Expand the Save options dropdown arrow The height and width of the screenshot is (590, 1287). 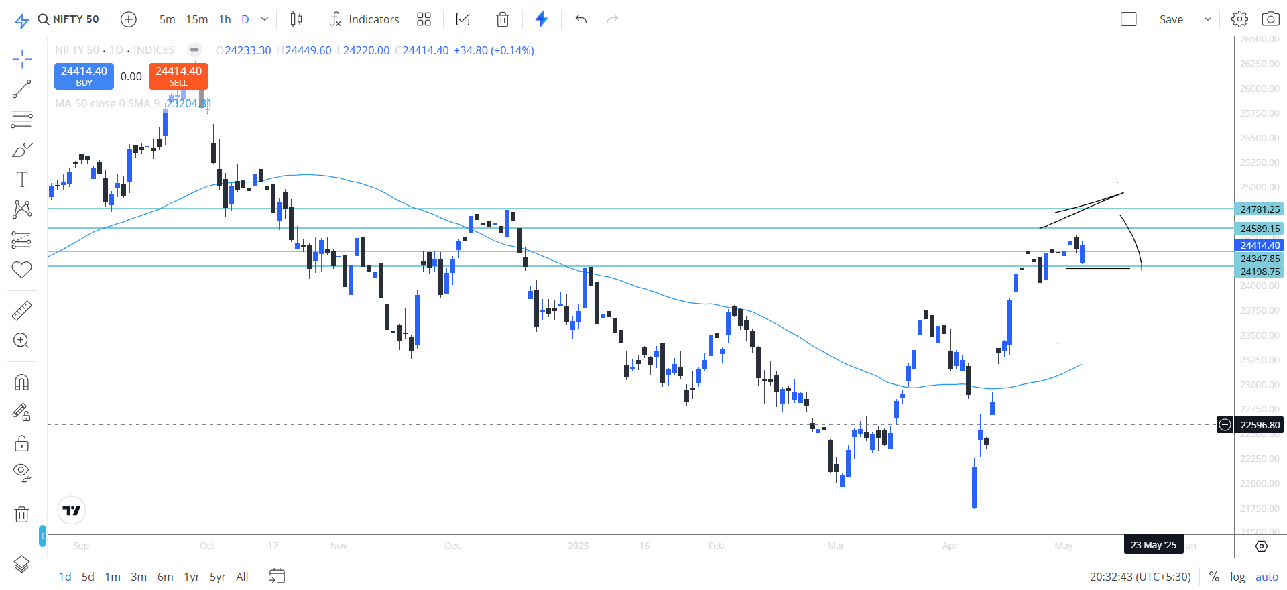point(1208,19)
